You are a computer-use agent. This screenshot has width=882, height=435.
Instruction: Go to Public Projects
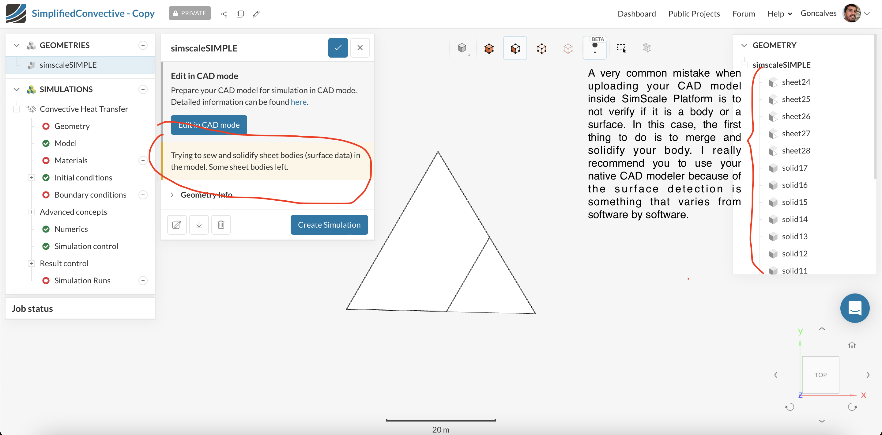pos(694,14)
